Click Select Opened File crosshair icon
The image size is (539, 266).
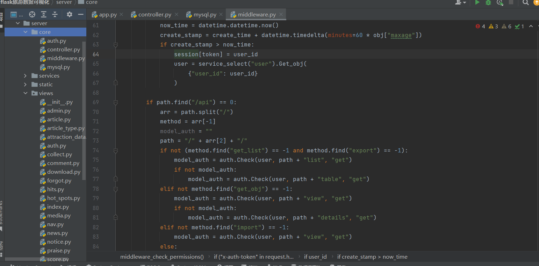pos(32,14)
